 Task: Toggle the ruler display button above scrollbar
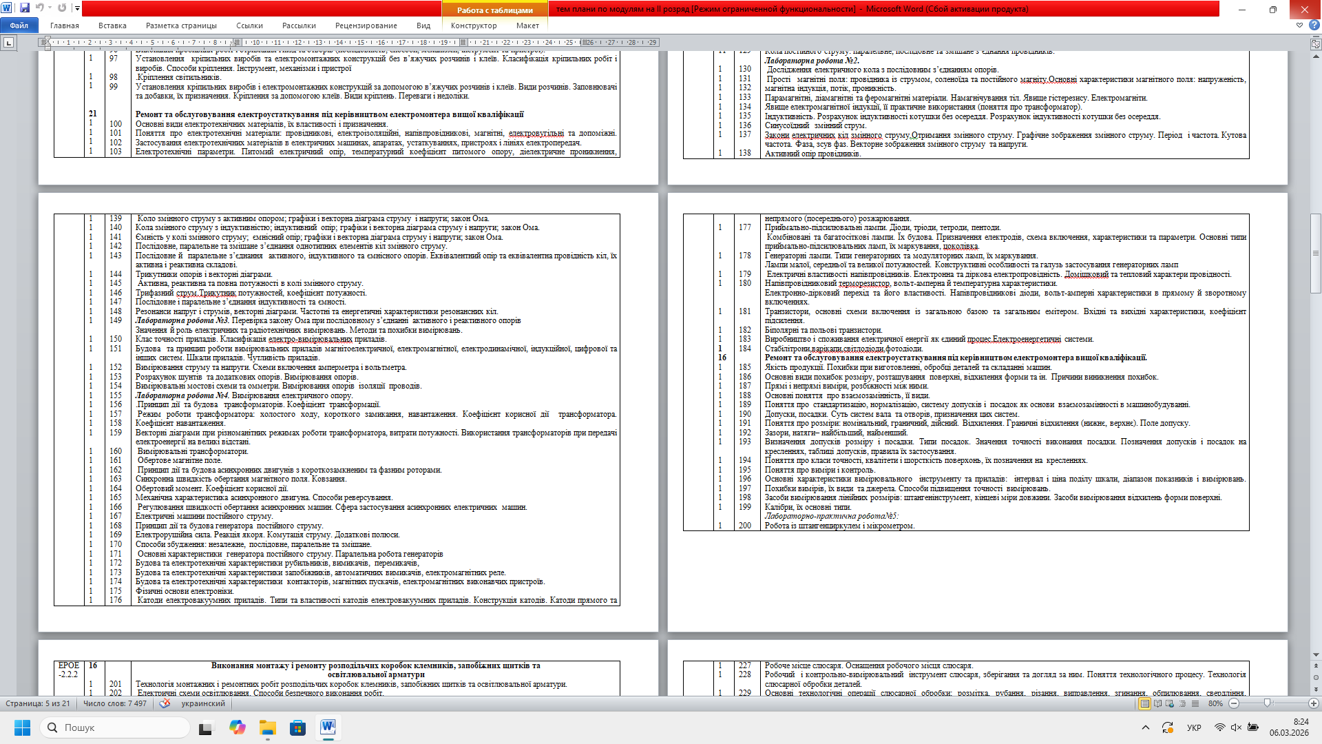1316,43
